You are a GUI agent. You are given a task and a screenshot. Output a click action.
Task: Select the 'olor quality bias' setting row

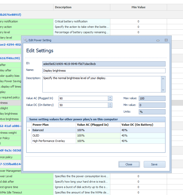click(x=11, y=76)
